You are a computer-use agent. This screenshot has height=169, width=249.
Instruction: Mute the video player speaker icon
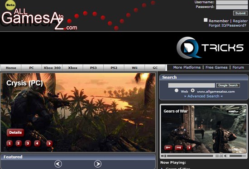[225, 156]
